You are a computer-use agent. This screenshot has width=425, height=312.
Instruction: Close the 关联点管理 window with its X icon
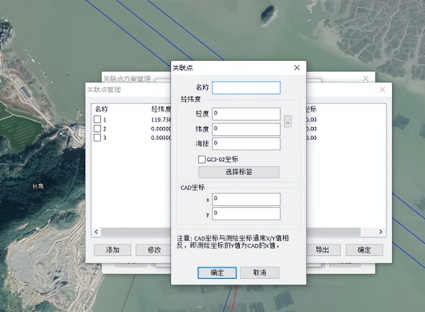(382, 89)
